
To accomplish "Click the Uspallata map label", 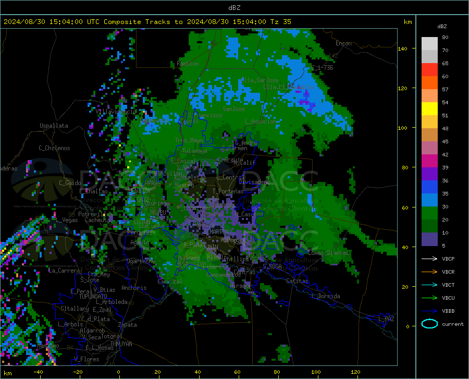I will (54, 126).
